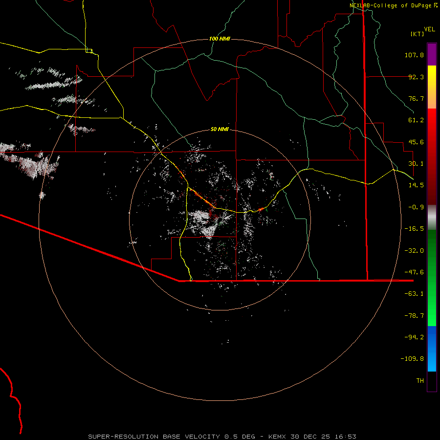Select the 107.8 value on velocity legend
440x440 pixels.
414,55
